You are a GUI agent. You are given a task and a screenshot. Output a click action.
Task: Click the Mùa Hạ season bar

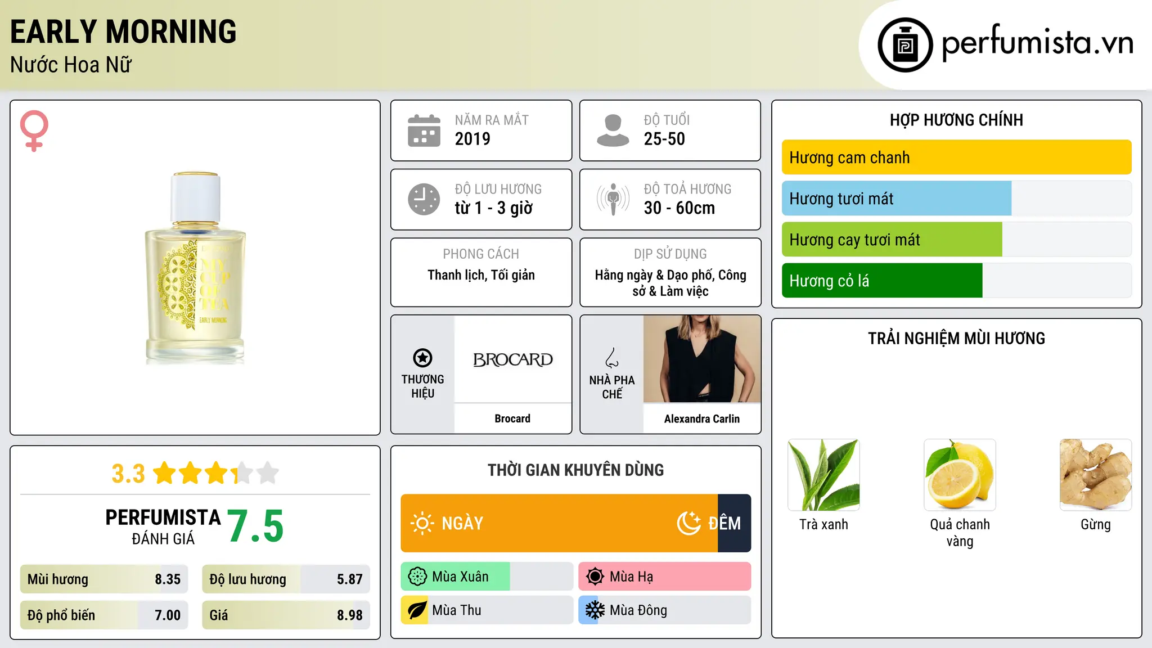(x=665, y=577)
